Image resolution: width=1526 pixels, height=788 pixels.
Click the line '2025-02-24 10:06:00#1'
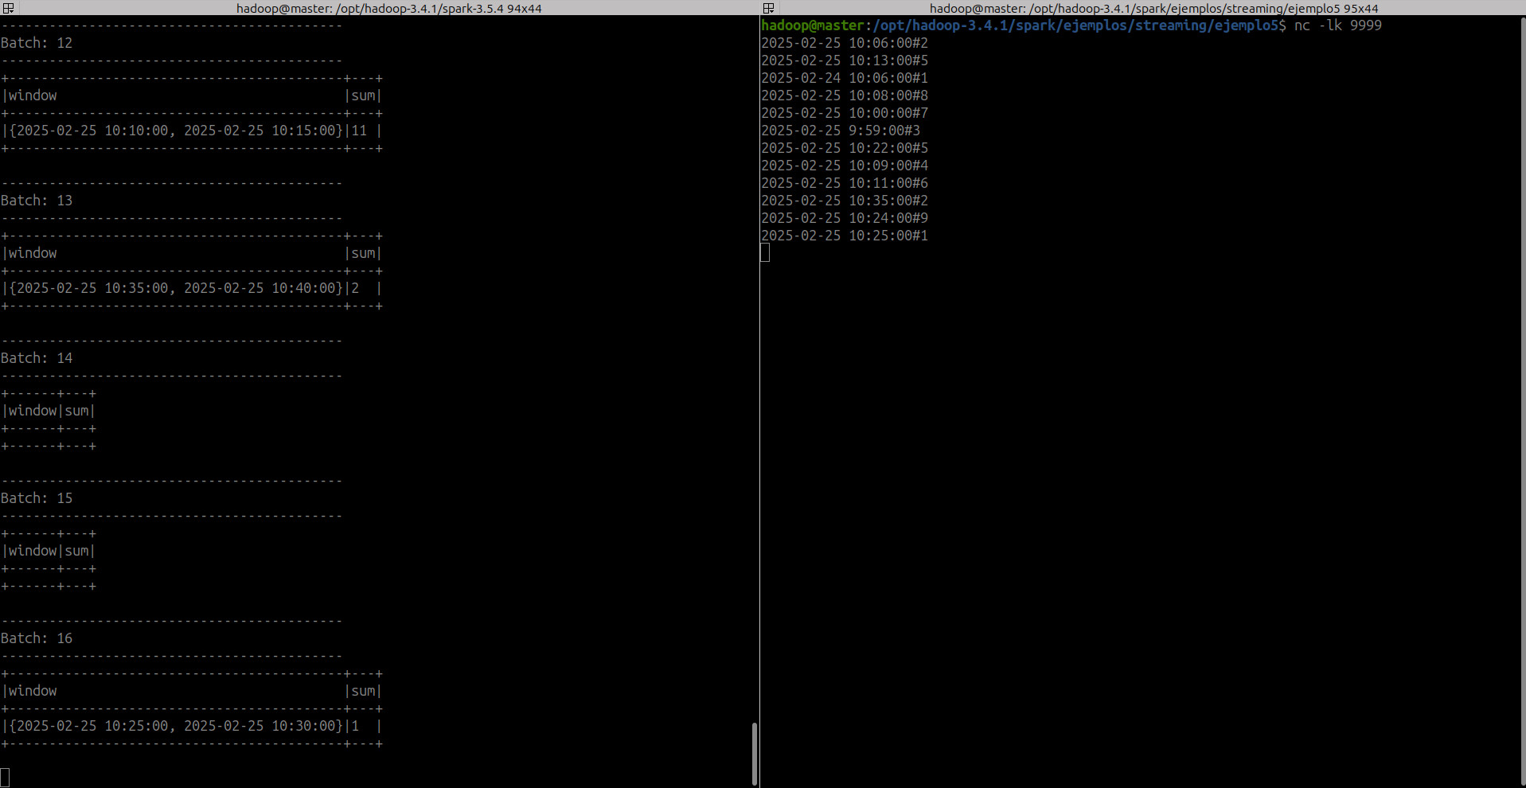tap(845, 78)
